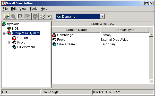The image size is (155, 96).
Task: Click the scroll down arrow in domain list
Action: point(151,81)
